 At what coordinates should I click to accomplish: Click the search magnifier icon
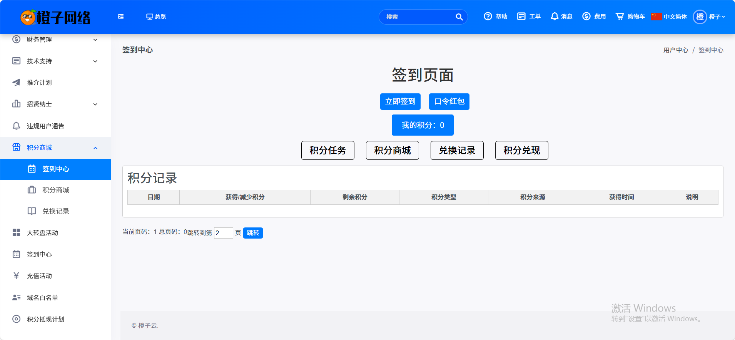459,17
